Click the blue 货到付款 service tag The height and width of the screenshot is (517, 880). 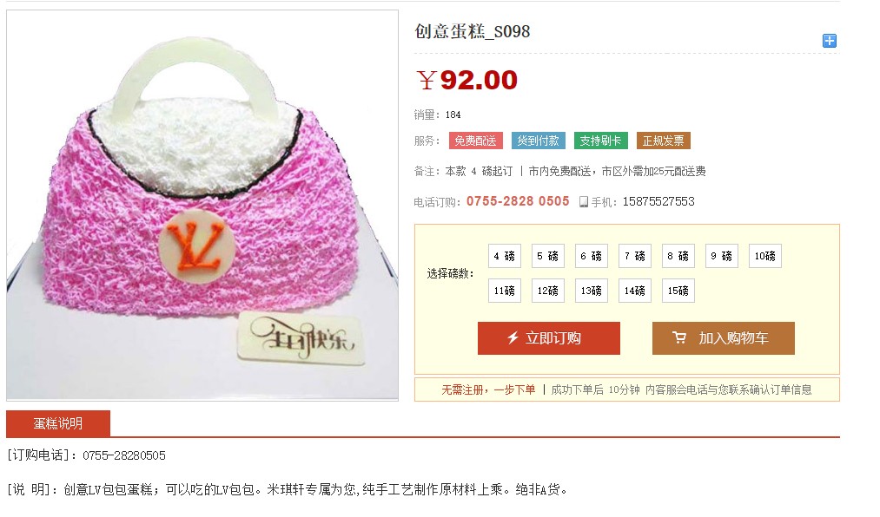[x=539, y=141]
